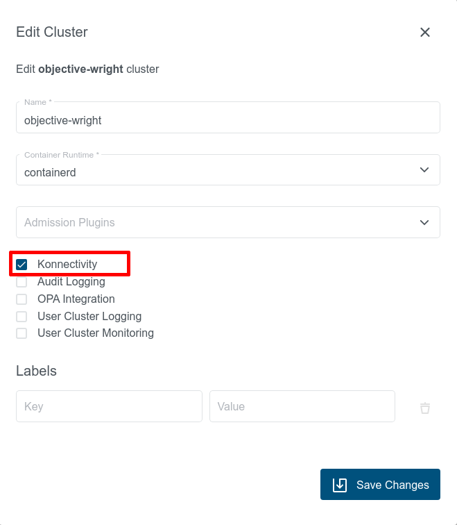
Task: Click the trash icon beside the label row
Action: 425,408
